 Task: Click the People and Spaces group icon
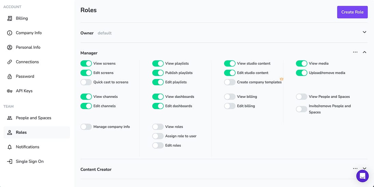point(10,118)
